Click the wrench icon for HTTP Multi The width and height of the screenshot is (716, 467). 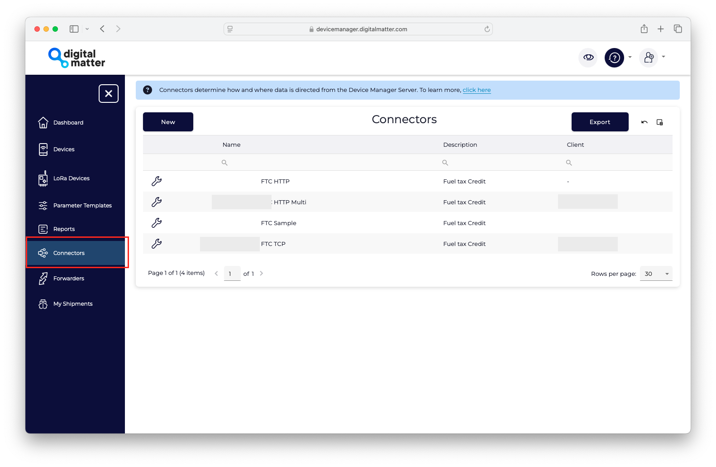[x=157, y=202]
